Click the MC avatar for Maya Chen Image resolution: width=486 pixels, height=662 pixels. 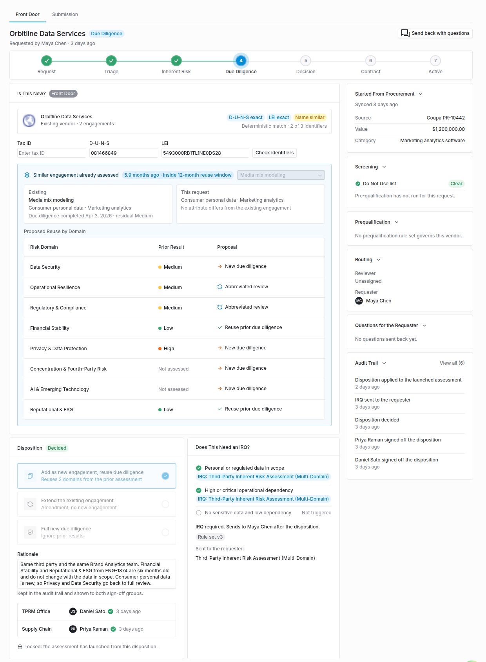point(359,301)
